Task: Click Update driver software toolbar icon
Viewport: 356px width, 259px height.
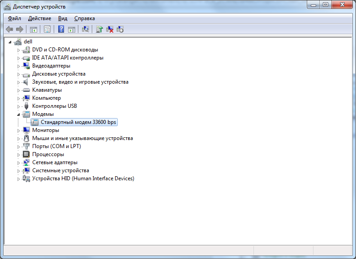Action: click(99, 29)
